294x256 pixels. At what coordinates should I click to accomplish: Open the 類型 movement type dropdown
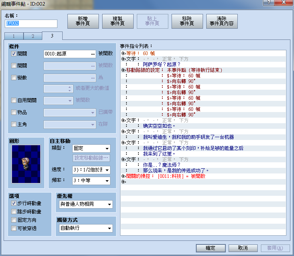(x=91, y=148)
